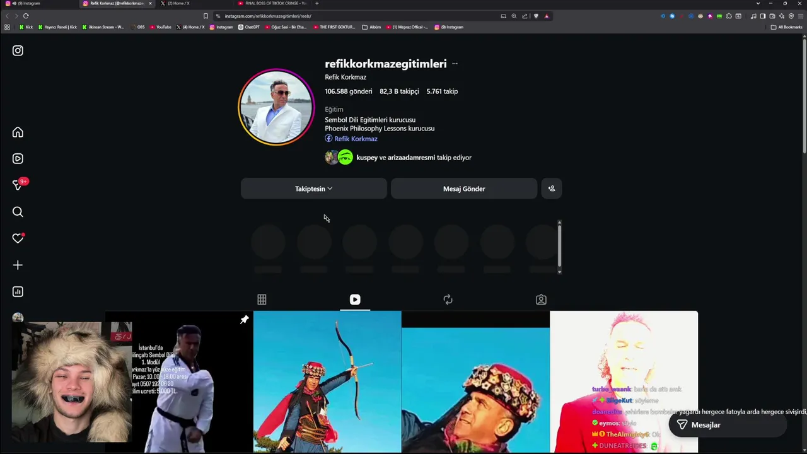Open YouTube bookmark
The width and height of the screenshot is (807, 454).
coord(160,27)
